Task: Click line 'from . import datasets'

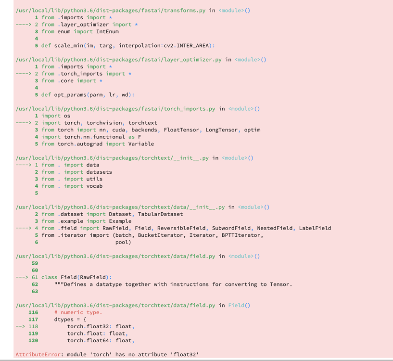Action: coord(76,172)
